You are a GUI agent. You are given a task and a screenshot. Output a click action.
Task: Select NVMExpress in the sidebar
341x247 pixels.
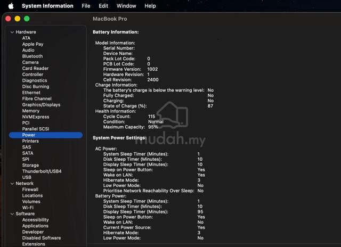36,117
